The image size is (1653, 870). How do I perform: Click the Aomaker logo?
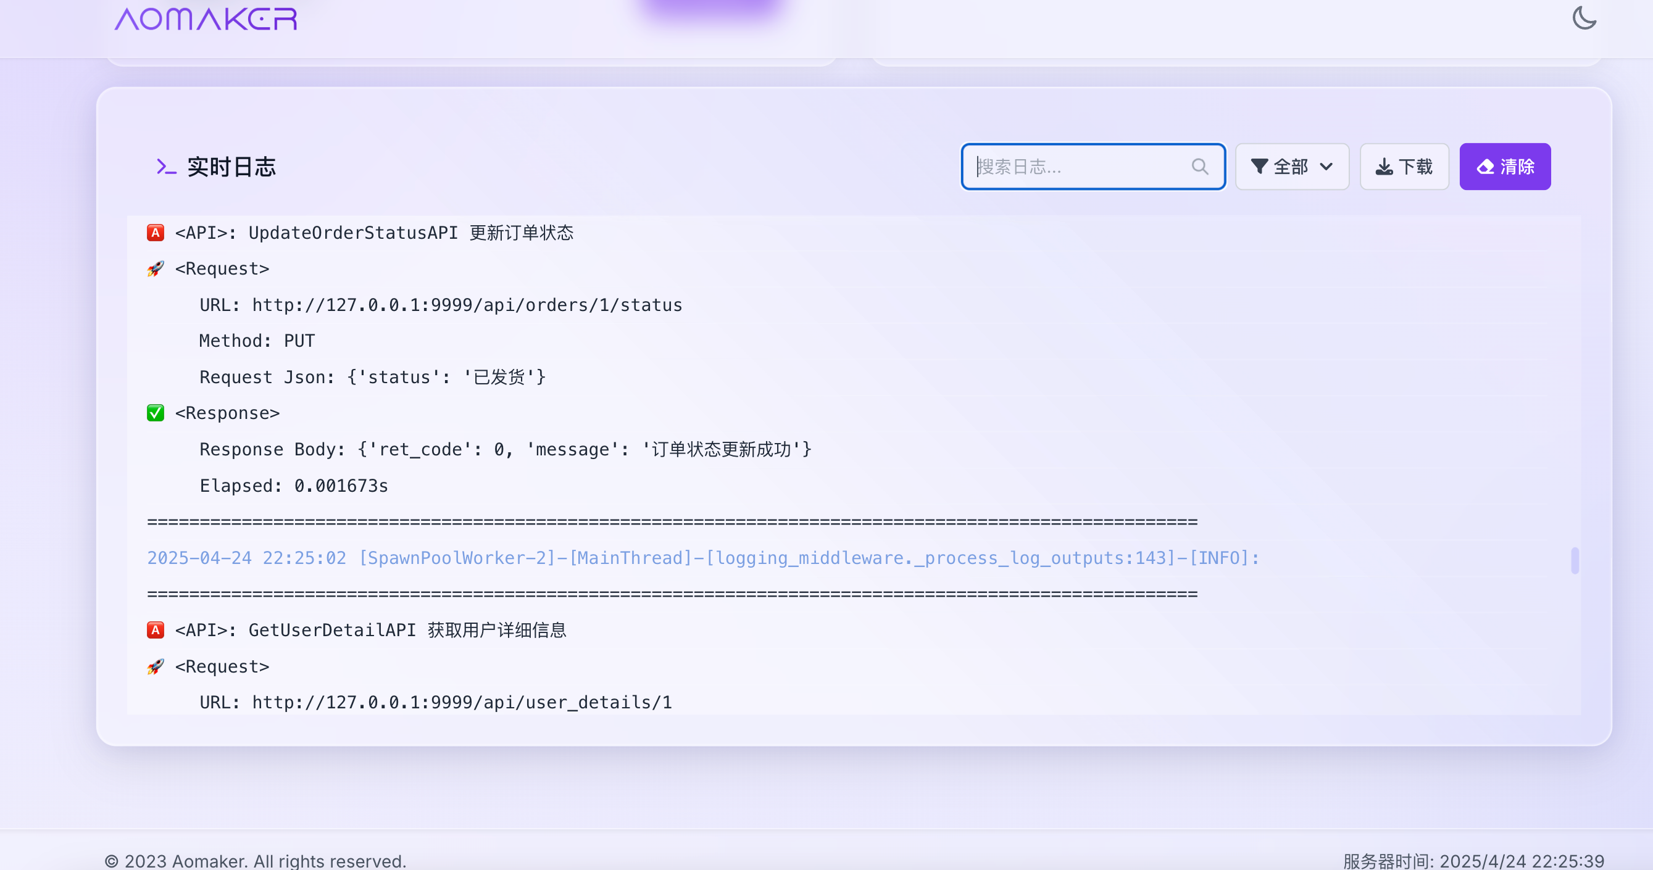coord(206,19)
